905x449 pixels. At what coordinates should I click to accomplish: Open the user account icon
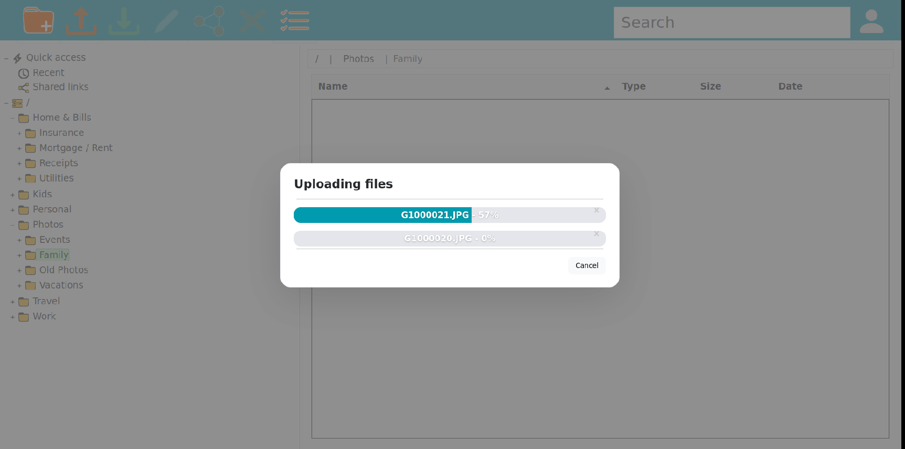[871, 22]
